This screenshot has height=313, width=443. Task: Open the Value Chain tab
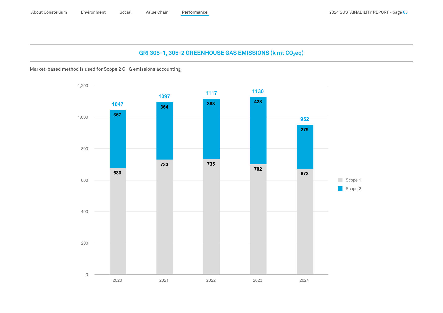157,12
